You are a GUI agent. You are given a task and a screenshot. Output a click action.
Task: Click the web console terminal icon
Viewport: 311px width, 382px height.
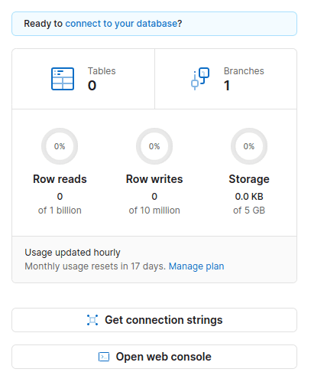104,357
